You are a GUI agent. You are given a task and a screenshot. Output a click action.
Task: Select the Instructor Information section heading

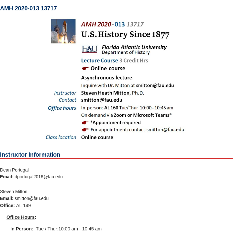pos(30,155)
